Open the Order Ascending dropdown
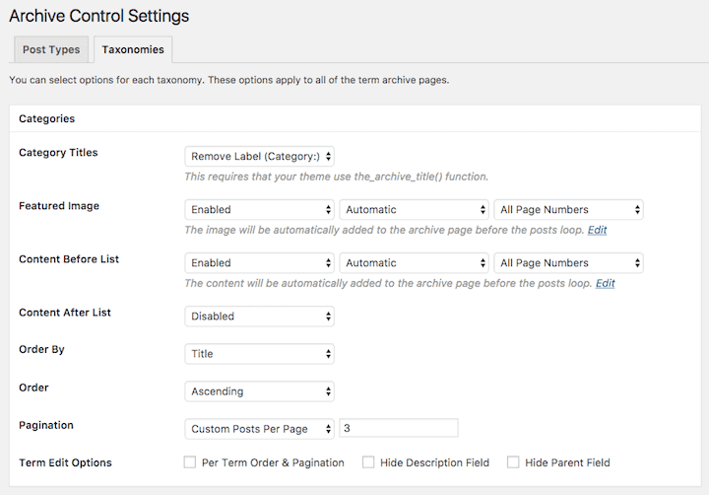709x495 pixels. pyautogui.click(x=260, y=391)
